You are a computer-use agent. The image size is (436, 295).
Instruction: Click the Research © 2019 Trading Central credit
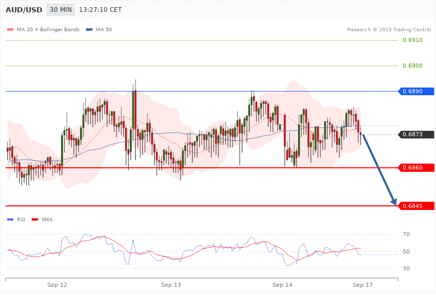click(x=389, y=29)
